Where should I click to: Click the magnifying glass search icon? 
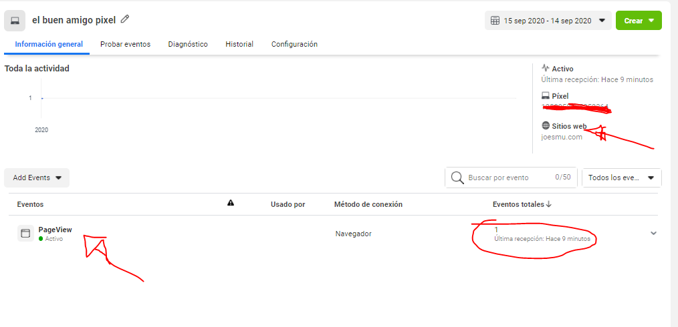pyautogui.click(x=457, y=178)
